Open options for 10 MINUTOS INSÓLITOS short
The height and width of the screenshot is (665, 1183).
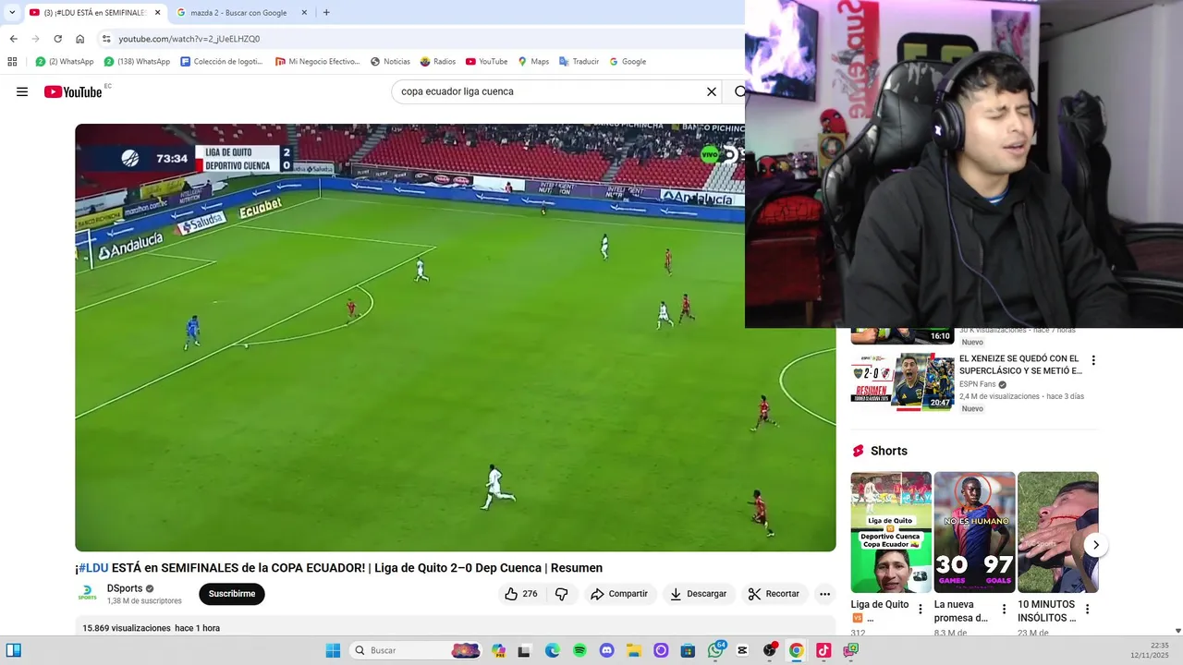(x=1087, y=610)
